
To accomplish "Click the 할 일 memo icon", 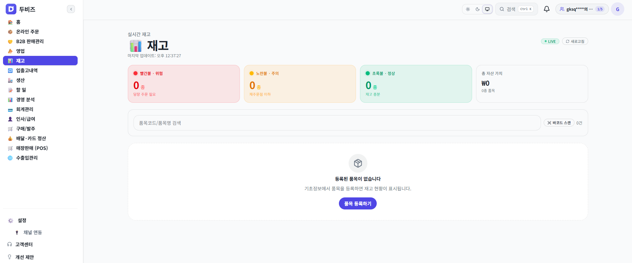I will 10,90.
